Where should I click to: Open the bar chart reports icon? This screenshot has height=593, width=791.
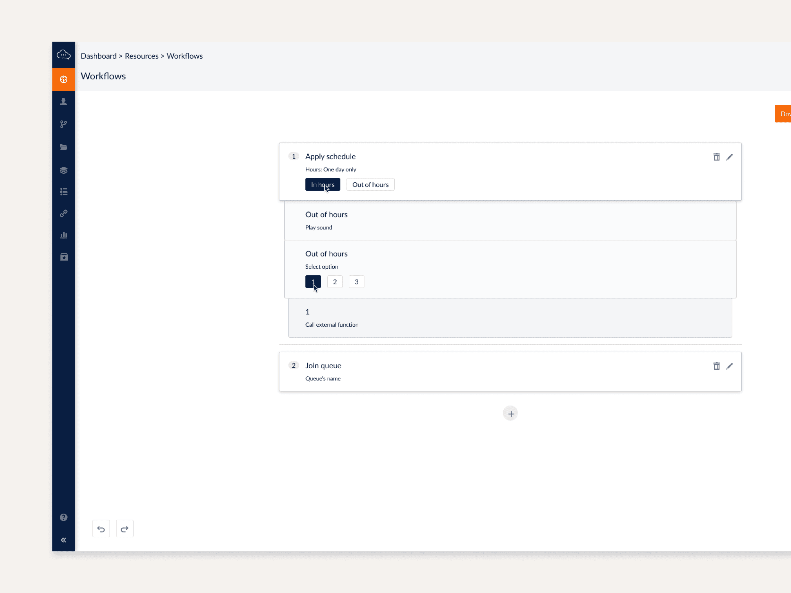click(x=64, y=235)
